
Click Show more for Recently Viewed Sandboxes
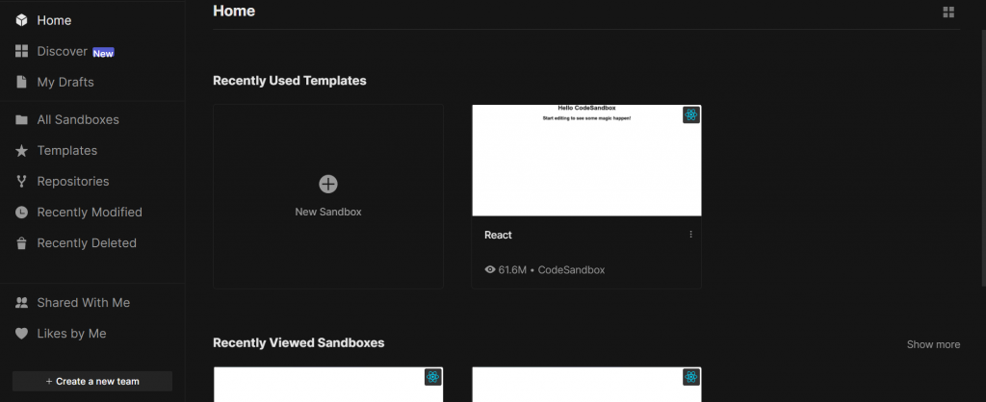[933, 344]
